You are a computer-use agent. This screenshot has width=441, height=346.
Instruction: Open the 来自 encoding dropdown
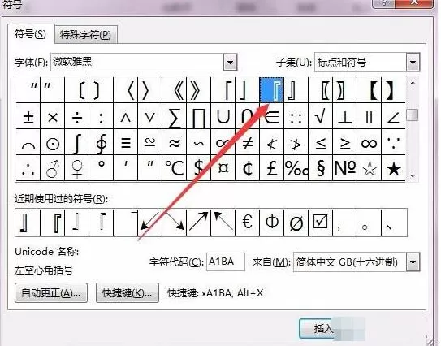click(x=413, y=262)
